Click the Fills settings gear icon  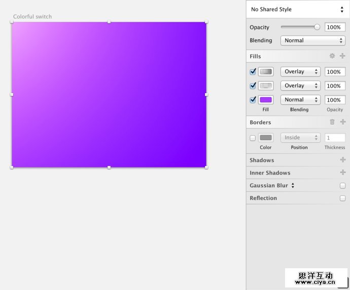point(332,56)
